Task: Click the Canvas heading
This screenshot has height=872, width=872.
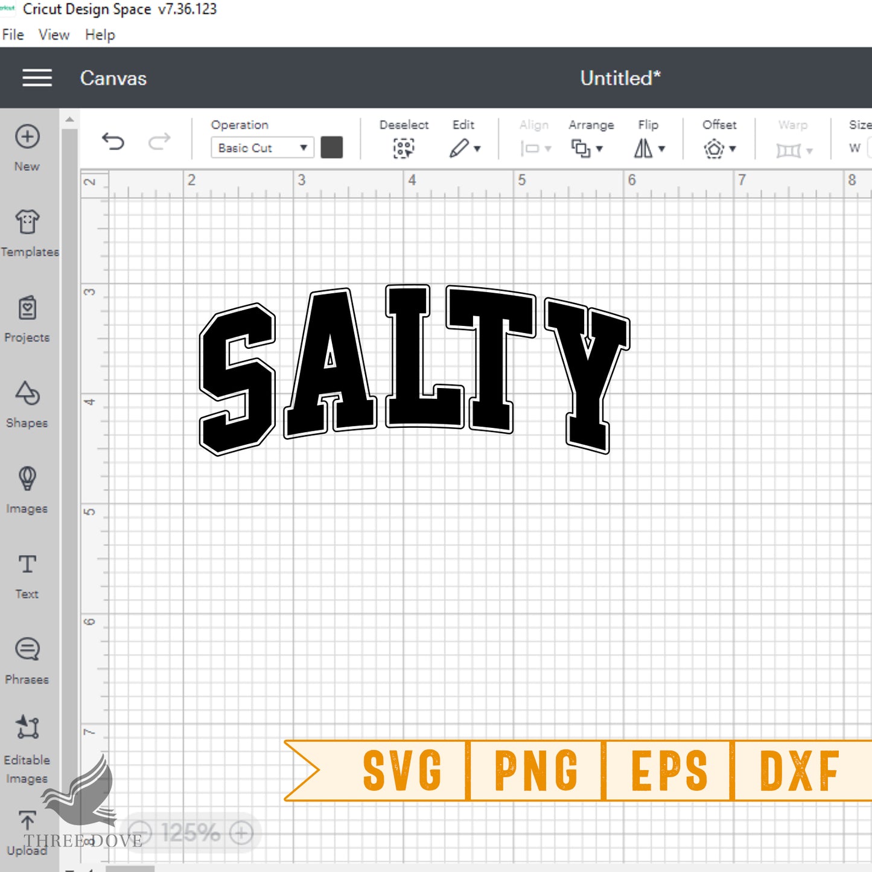Action: point(113,78)
